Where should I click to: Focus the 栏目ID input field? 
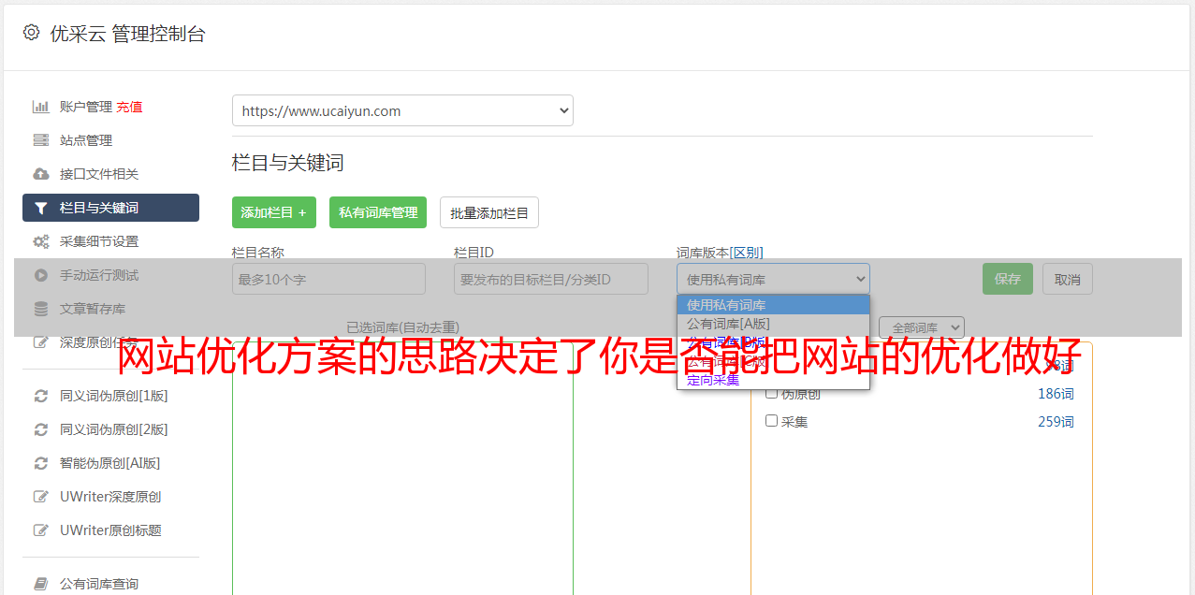point(551,279)
